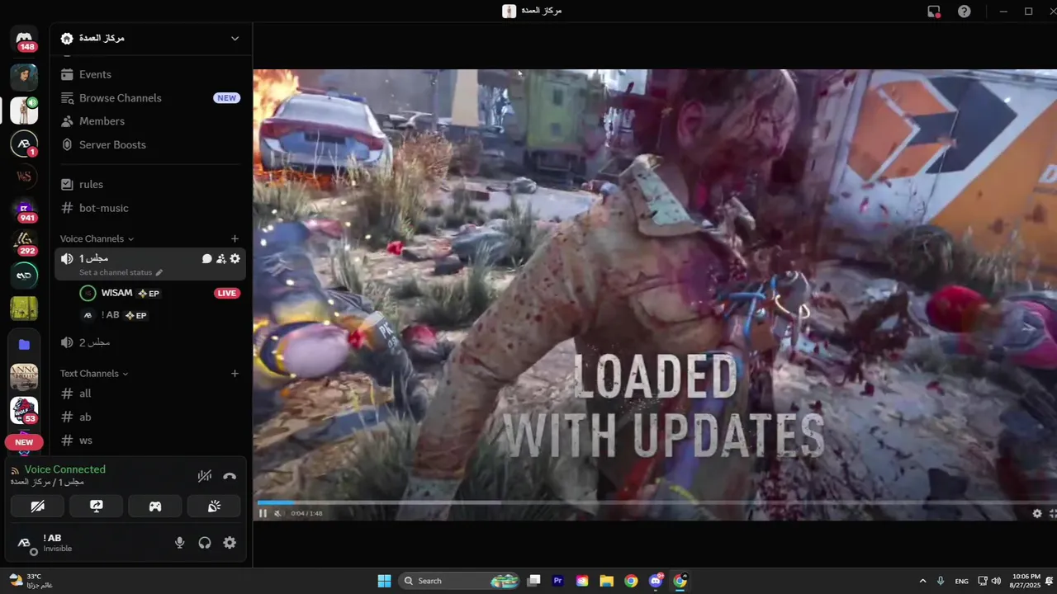Open the soundboard button
This screenshot has width=1057, height=594.
click(x=214, y=507)
